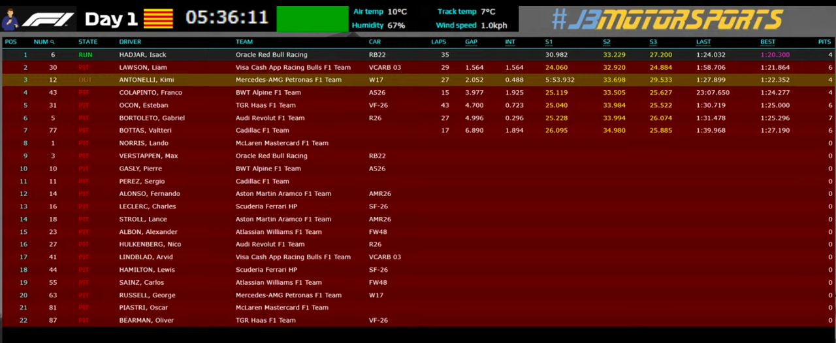The height and width of the screenshot is (343, 836).
Task: Click the Wind speed 1.0kph reading
Action: pos(470,25)
